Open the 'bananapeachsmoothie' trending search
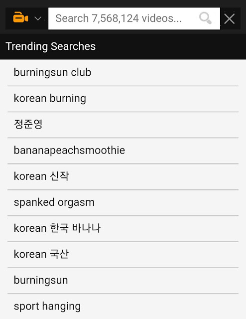Viewport: 246px width, 319px height. [123, 151]
